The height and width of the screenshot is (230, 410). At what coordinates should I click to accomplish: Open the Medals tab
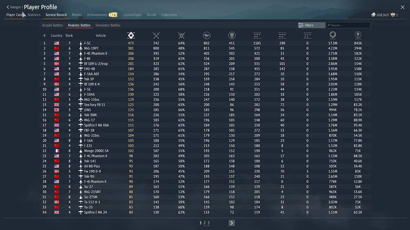77,15
